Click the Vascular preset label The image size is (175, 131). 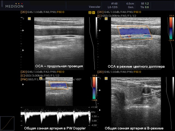pyautogui.click(x=95, y=7)
